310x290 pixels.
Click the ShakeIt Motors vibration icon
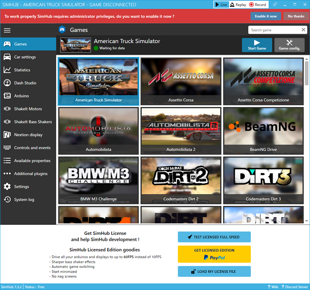(7, 108)
